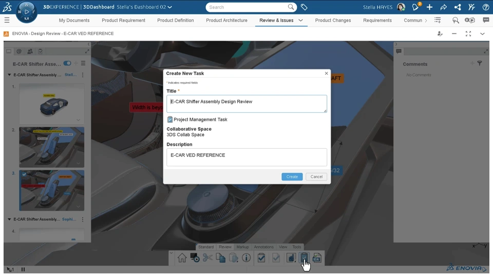Viewport: 493px width, 277px height.
Task: Expand slide 1 thumbnail chevron
Action: coord(78,120)
